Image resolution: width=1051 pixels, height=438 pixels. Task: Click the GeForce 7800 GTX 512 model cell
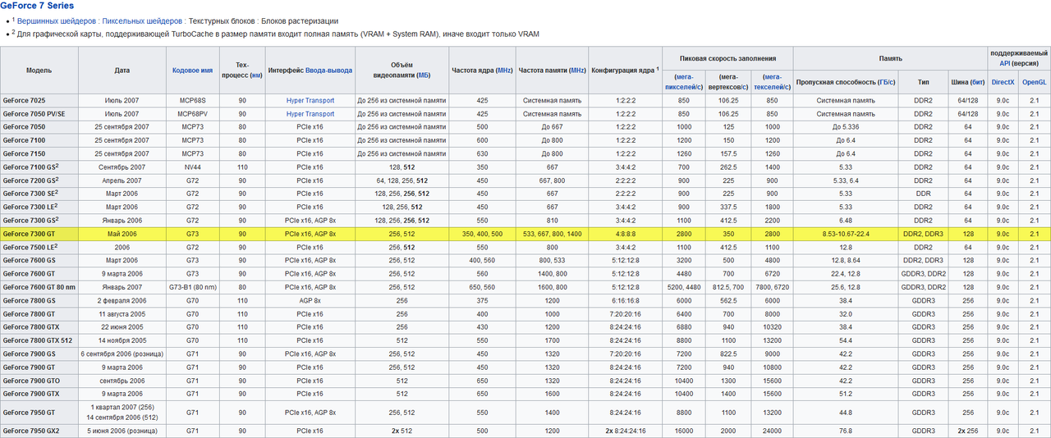tap(39, 340)
